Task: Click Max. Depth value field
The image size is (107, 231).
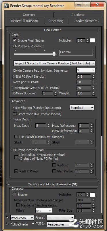Action: tap(41, 126)
